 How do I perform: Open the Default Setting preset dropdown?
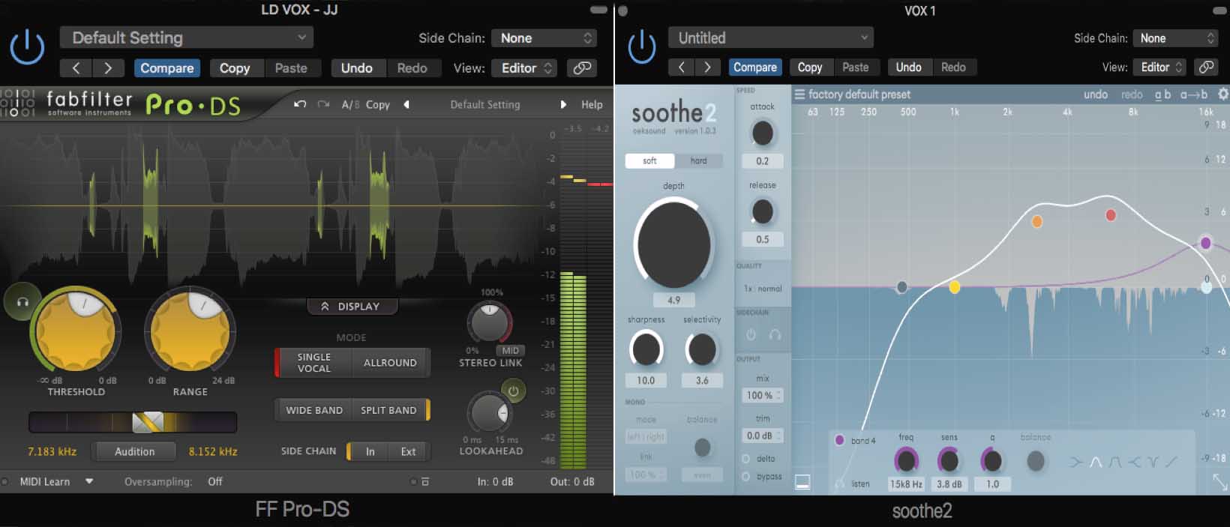187,37
